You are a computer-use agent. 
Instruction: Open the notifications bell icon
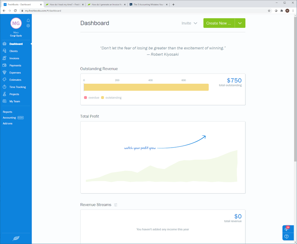click(x=28, y=20)
